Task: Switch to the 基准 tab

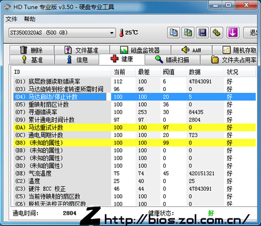Action: [x=32, y=59]
